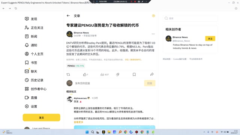Select the 相关帖文 (Related posts) tab
Viewport: 240px width, 135px height.
point(71,91)
